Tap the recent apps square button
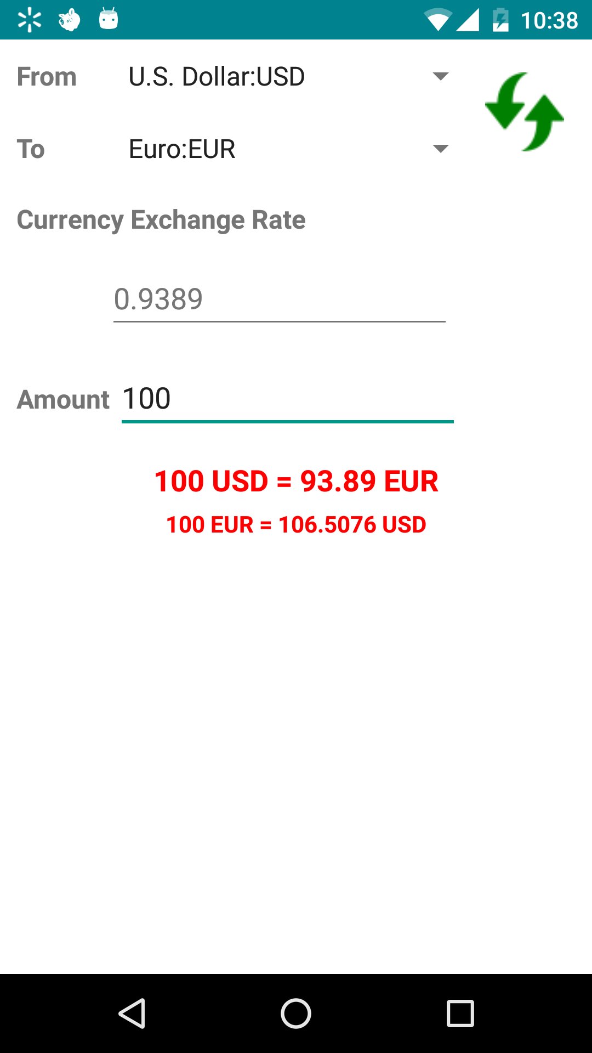The height and width of the screenshot is (1053, 592). click(460, 1013)
